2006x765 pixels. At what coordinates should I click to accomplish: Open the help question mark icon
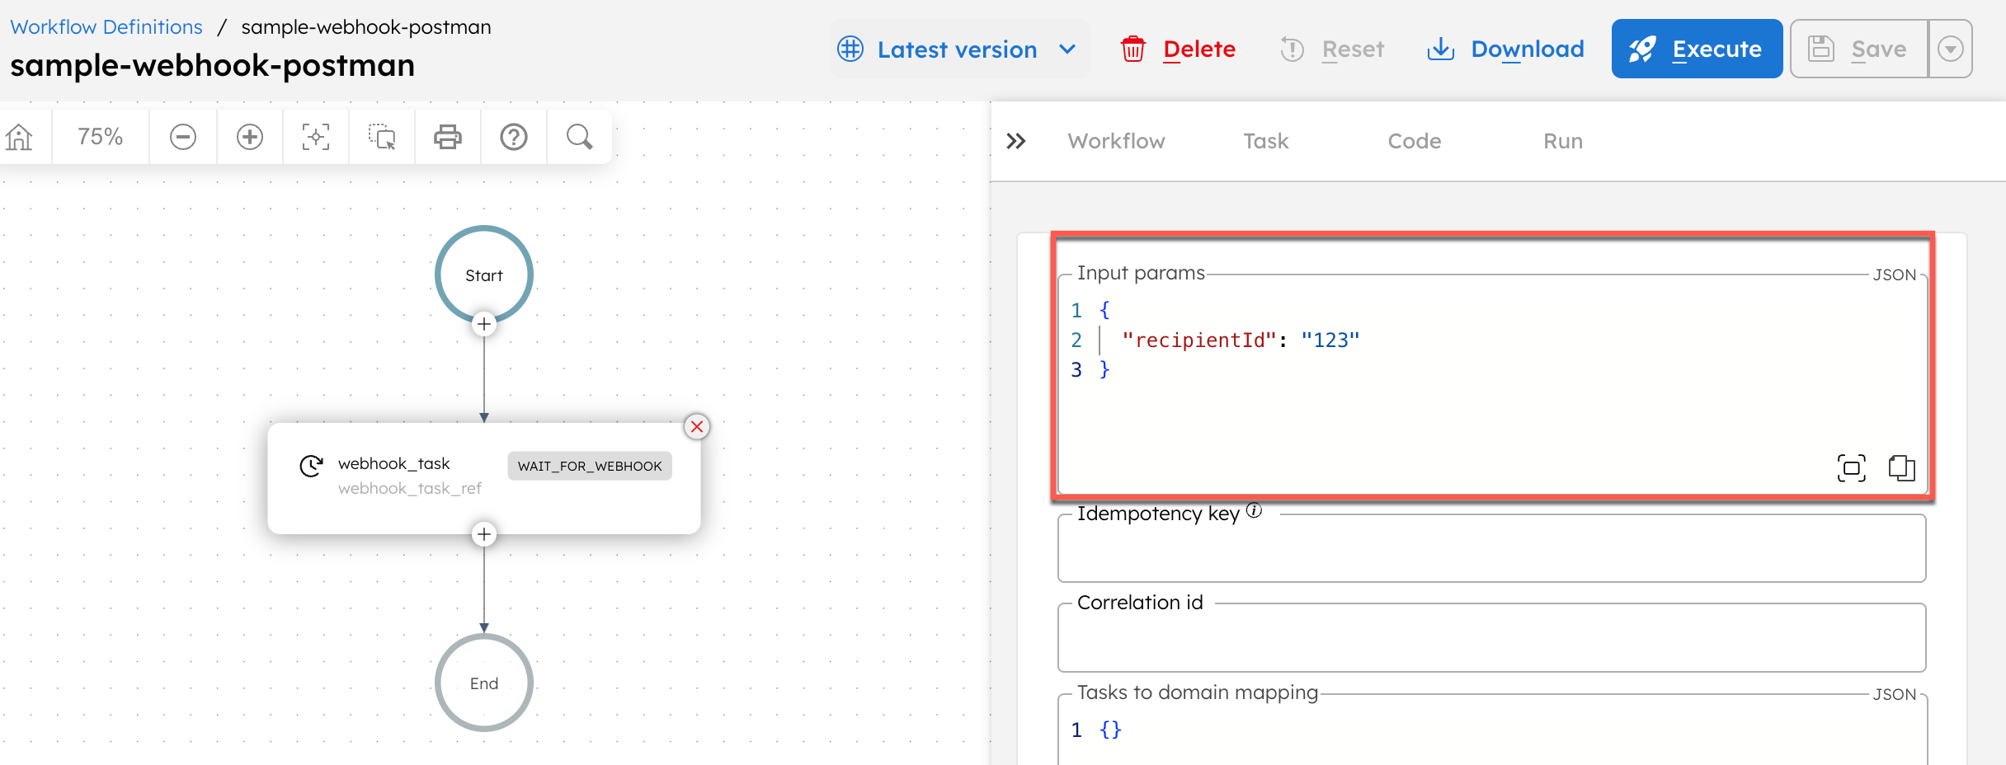coord(514,137)
